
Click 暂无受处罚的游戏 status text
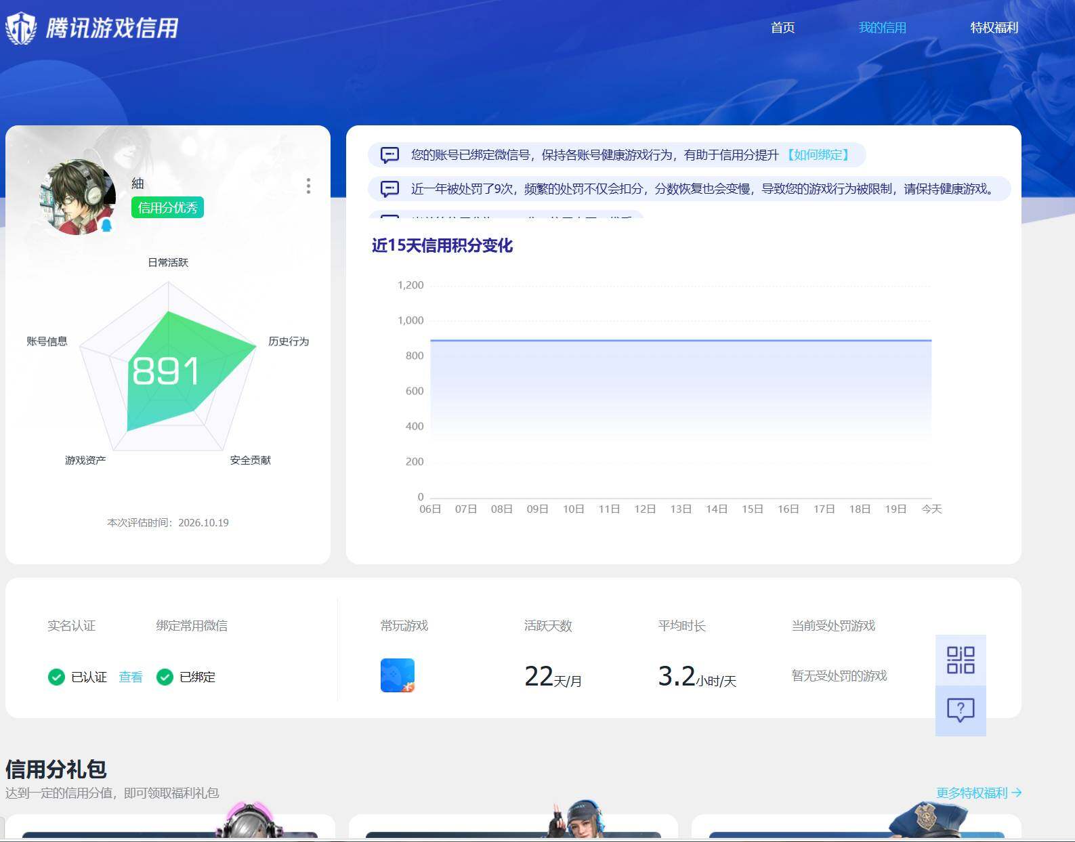839,675
